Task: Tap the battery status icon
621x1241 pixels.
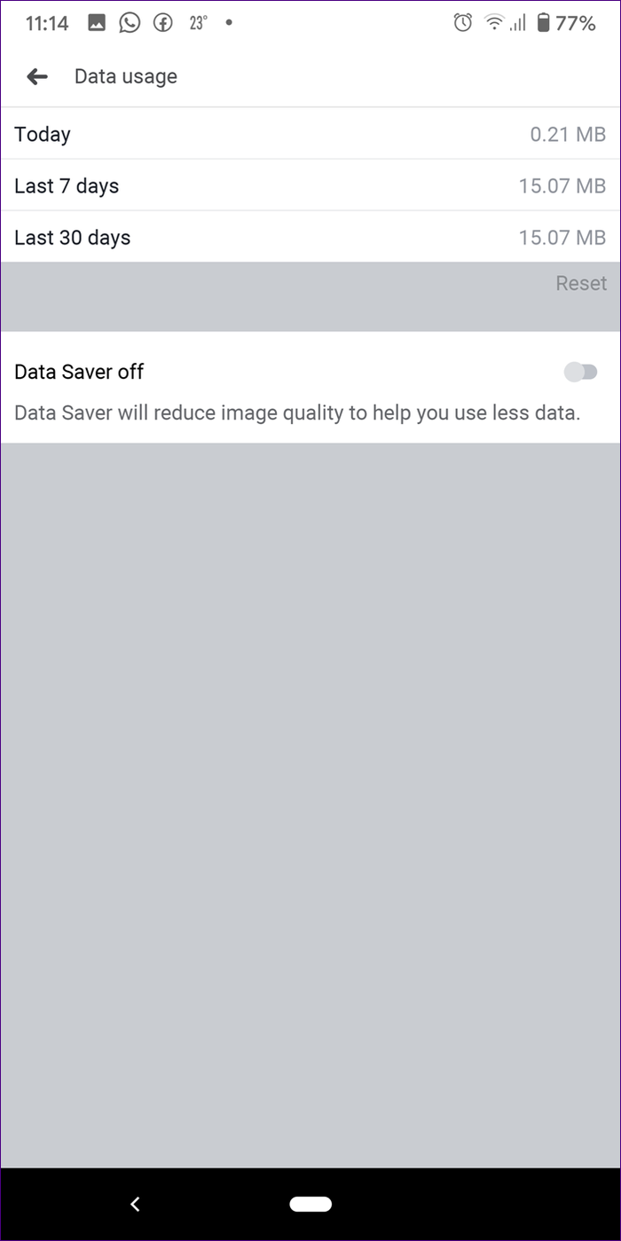Action: [543, 23]
